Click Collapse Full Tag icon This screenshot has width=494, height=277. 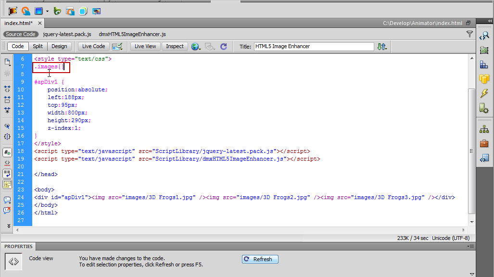pos(7,89)
